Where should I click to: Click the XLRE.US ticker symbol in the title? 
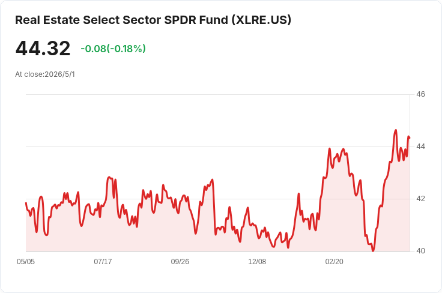coord(261,20)
